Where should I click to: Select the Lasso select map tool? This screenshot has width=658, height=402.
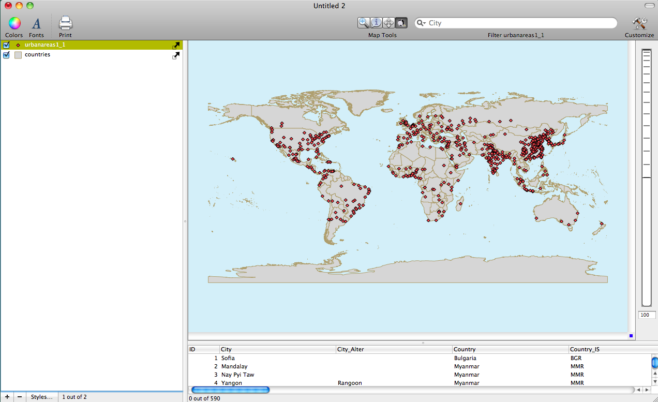[401, 23]
